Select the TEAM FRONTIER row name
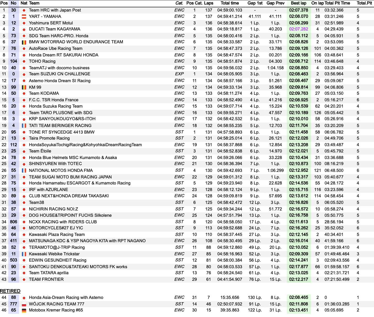This screenshot has height=317, width=374. pyautogui.click(x=46, y=279)
